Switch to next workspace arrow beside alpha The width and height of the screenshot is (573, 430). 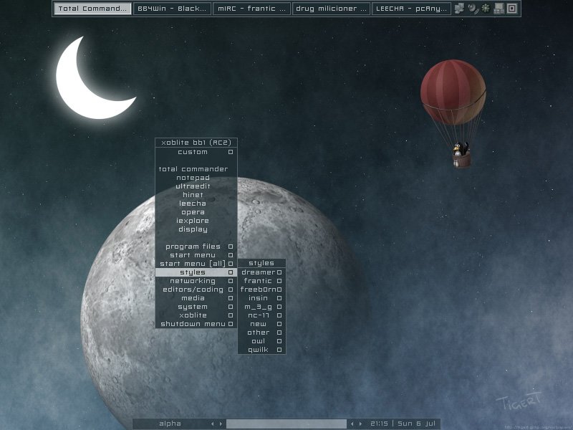pos(221,424)
